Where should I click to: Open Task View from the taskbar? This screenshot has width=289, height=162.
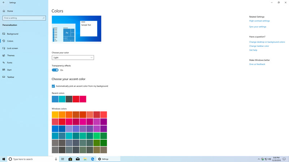tap(62, 159)
